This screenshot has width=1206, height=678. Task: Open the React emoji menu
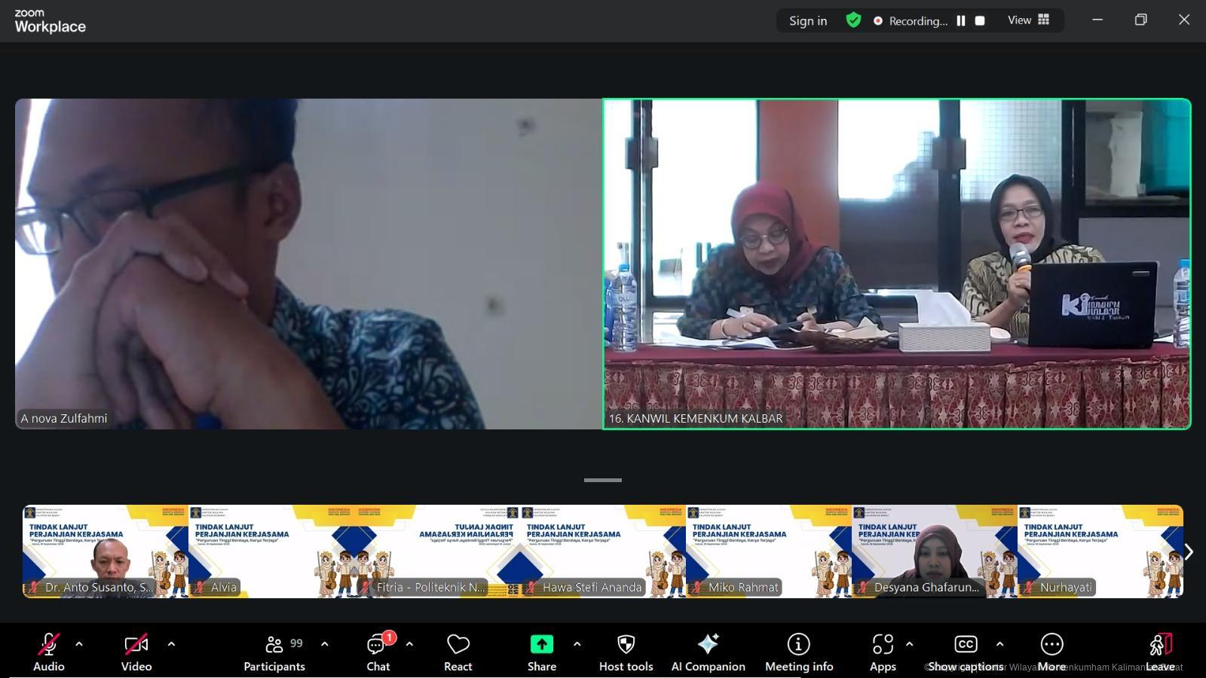[x=458, y=652]
